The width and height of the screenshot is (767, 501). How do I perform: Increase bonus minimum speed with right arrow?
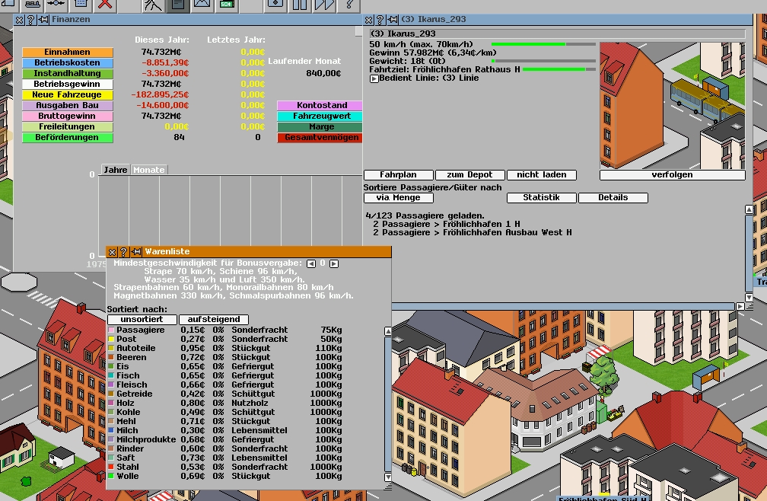click(x=334, y=263)
